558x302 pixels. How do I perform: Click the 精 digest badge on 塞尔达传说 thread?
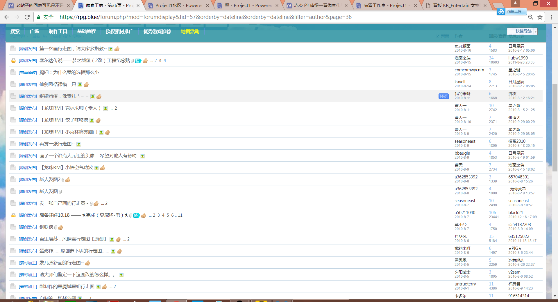(x=138, y=61)
